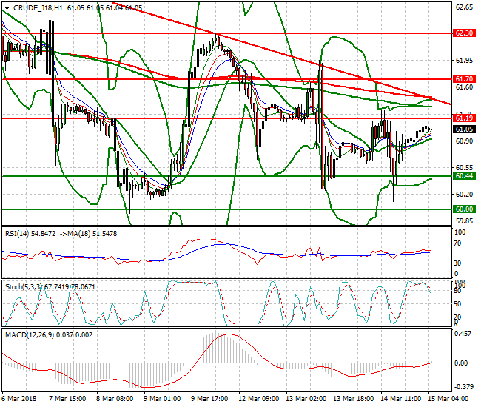Open the chart menu triangle beside CRUDE_J18
This screenshot has width=481, height=407.
tap(7, 8)
